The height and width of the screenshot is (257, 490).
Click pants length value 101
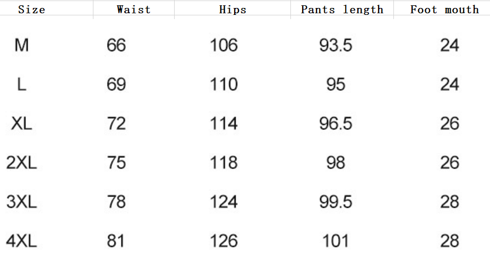(x=336, y=241)
